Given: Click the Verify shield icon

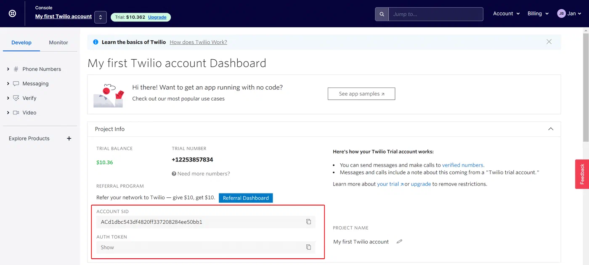Looking at the screenshot, I should pyautogui.click(x=16, y=98).
